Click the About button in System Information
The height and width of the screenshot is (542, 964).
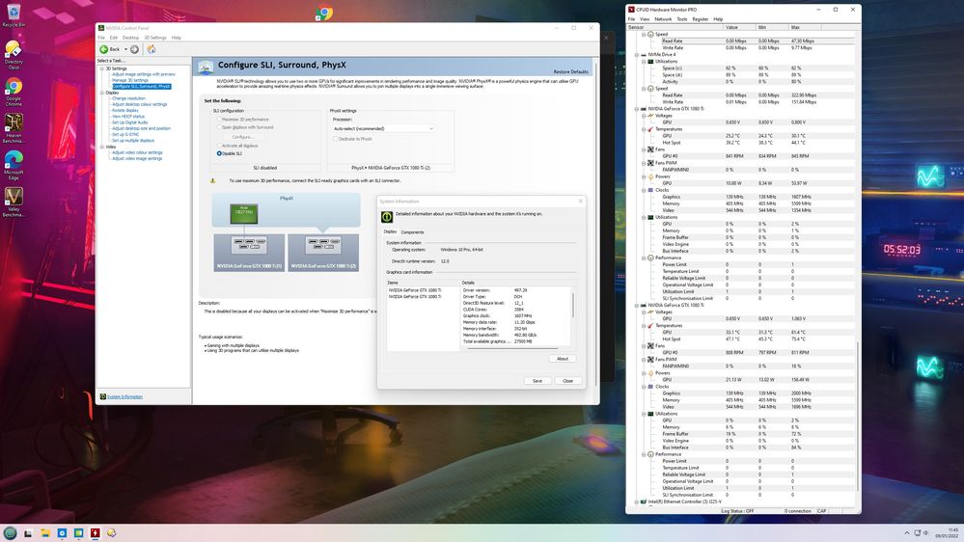tap(563, 359)
